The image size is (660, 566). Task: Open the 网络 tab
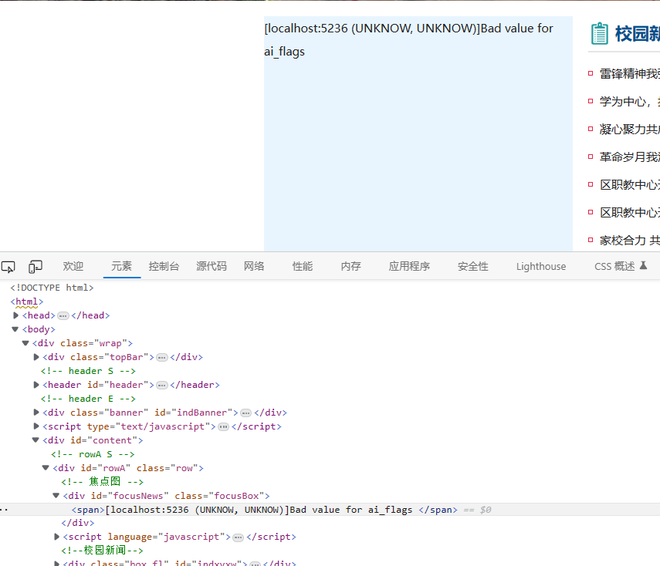coord(254,266)
